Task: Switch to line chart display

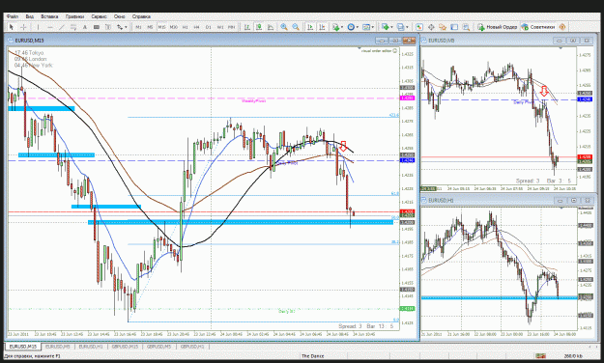Action: [271, 27]
